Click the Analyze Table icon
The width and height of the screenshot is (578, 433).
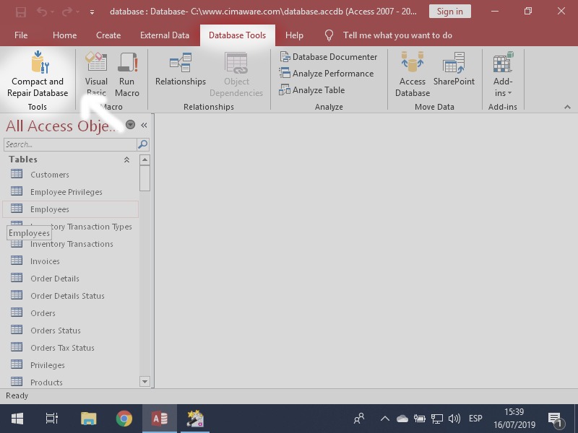[316, 89]
